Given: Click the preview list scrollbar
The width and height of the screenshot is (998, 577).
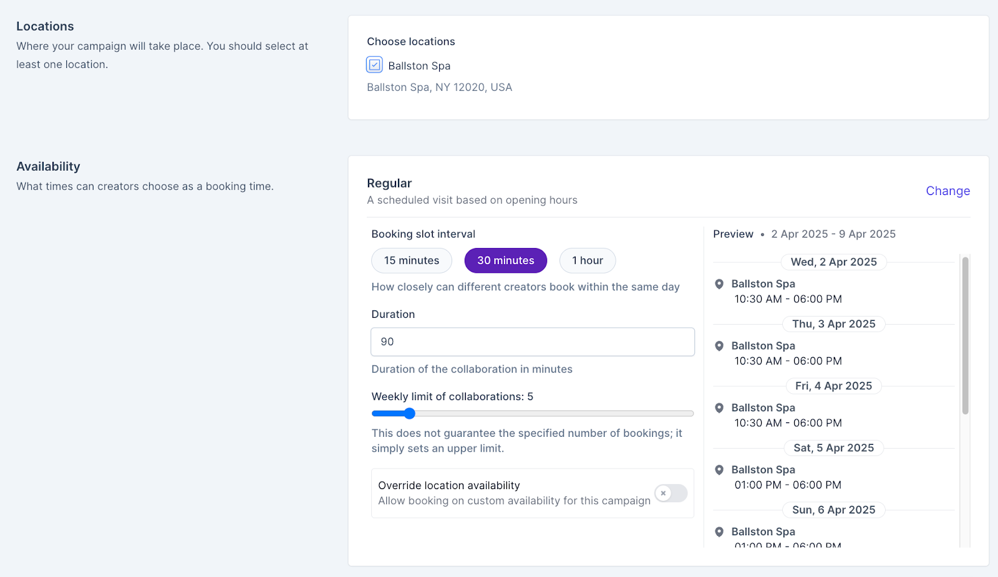Looking at the screenshot, I should pos(965,335).
